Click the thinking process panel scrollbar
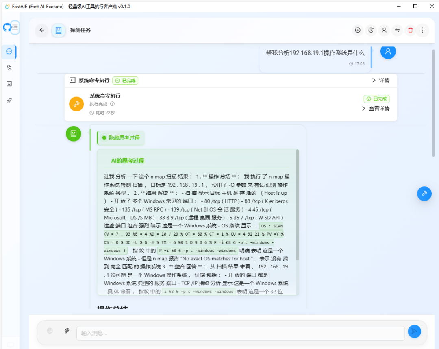This screenshot has width=439, height=349. coord(297,205)
